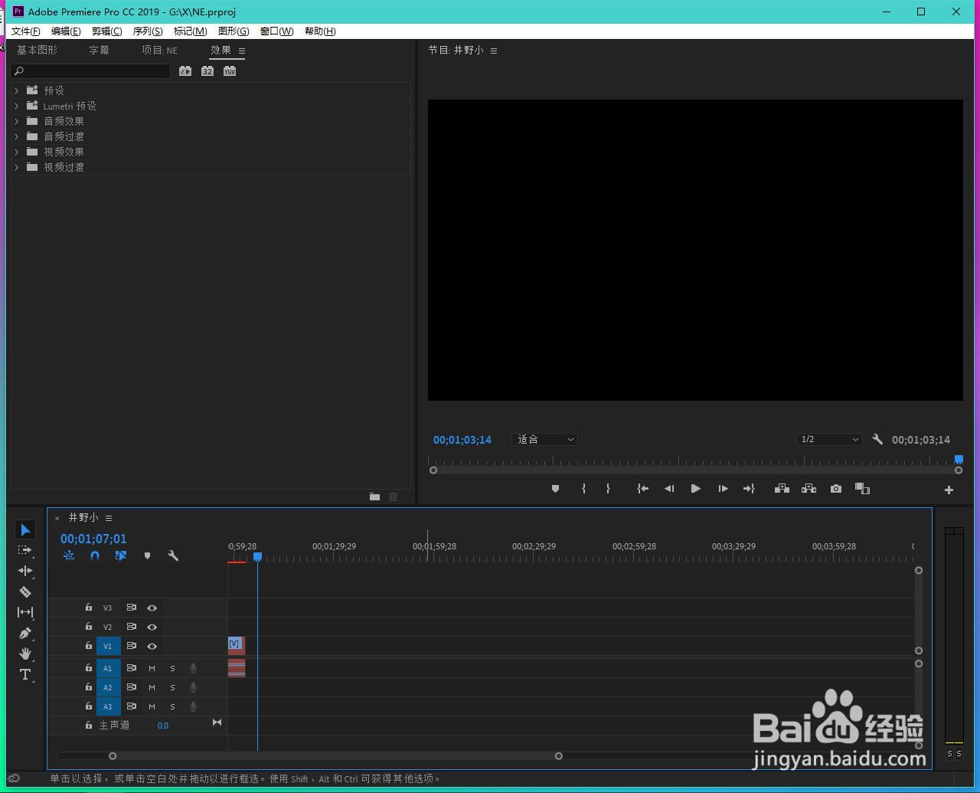Open the 编辑(E) menu
This screenshot has width=980, height=793.
coord(66,31)
